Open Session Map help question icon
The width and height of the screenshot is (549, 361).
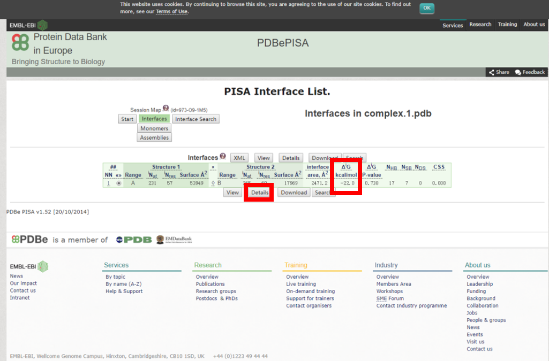(x=166, y=108)
